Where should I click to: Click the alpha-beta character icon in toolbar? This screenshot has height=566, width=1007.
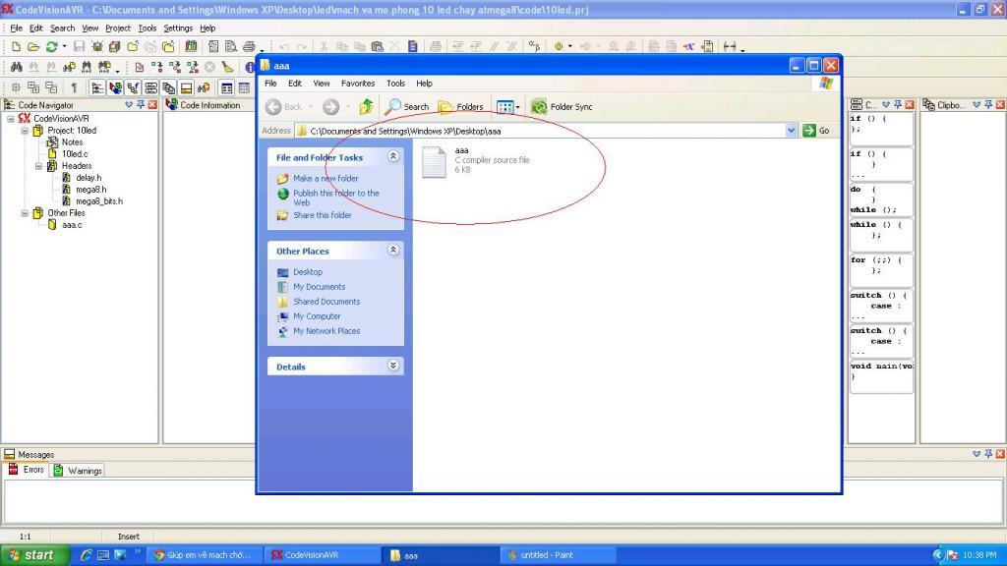tap(534, 46)
